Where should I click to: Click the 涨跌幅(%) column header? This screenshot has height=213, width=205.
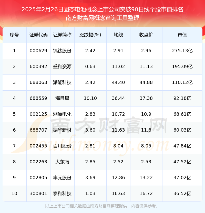[90, 35]
